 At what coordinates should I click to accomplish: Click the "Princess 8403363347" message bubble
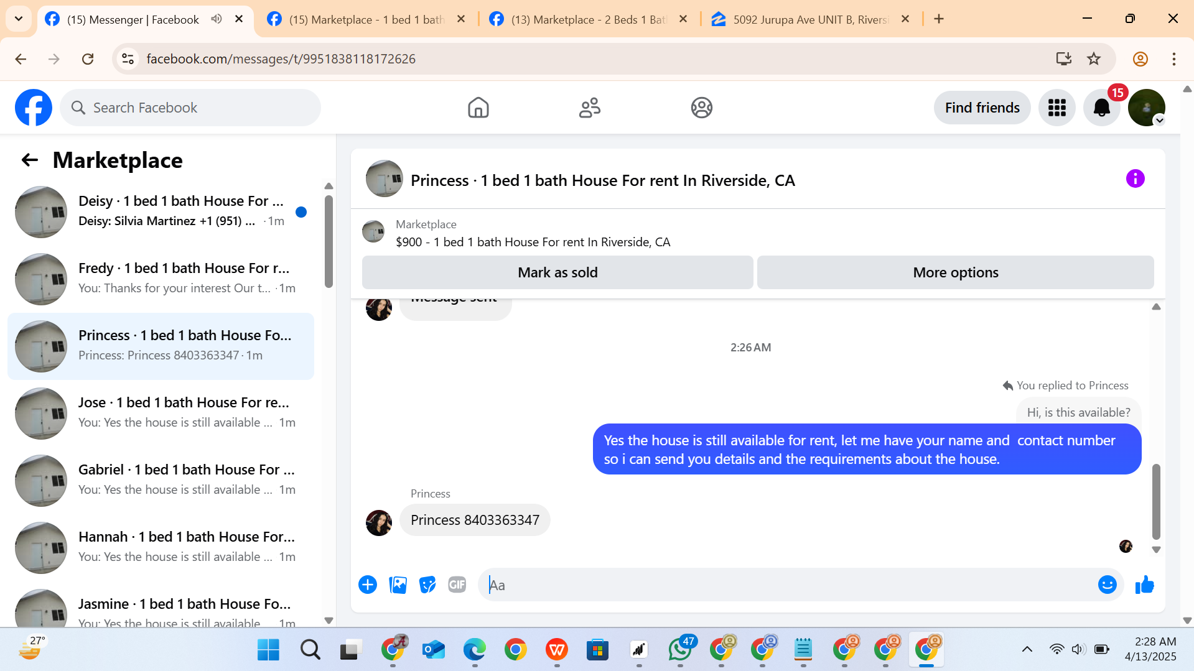point(475,520)
